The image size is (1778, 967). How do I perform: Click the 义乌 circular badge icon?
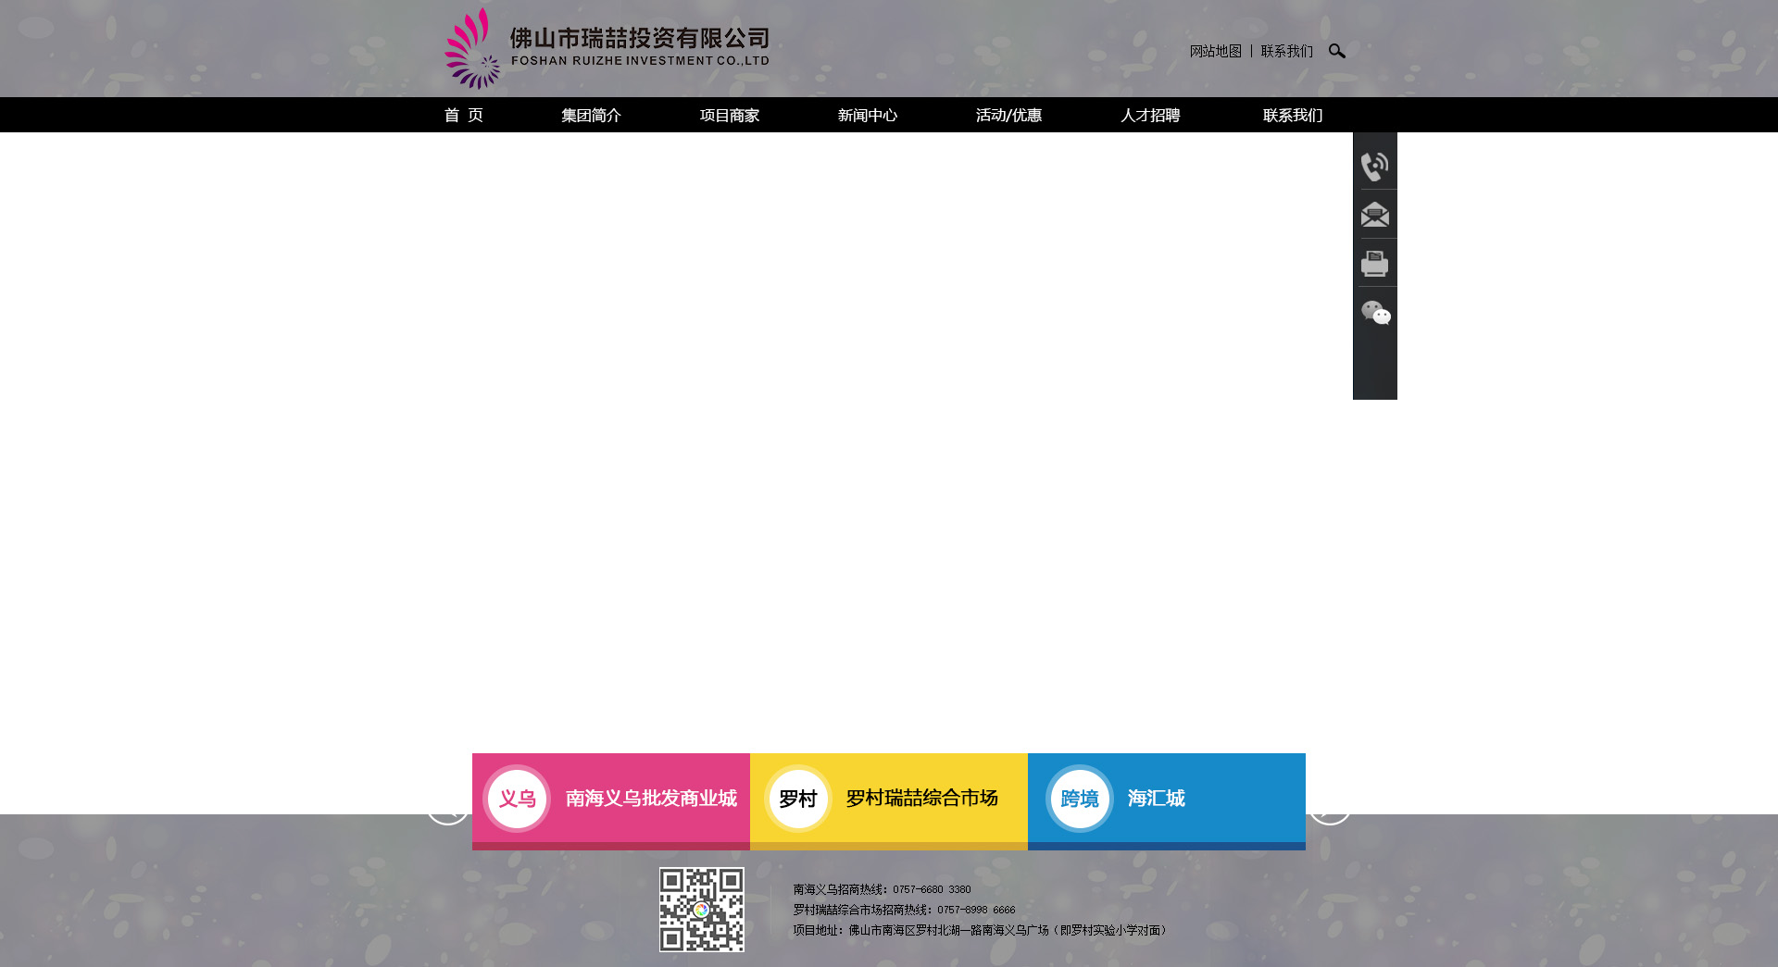(517, 799)
